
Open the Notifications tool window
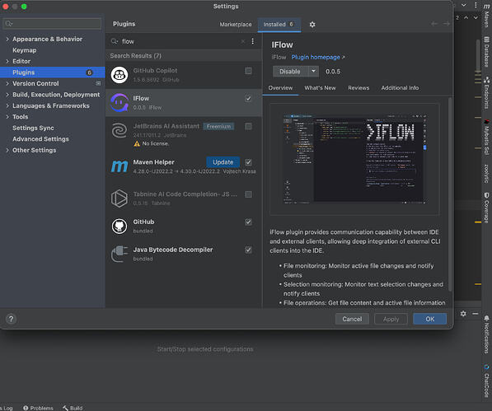pyautogui.click(x=486, y=334)
